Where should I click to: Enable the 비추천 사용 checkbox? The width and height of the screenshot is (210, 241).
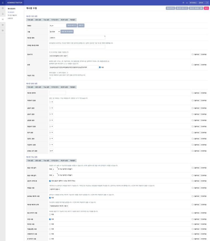pyautogui.click(x=50, y=224)
